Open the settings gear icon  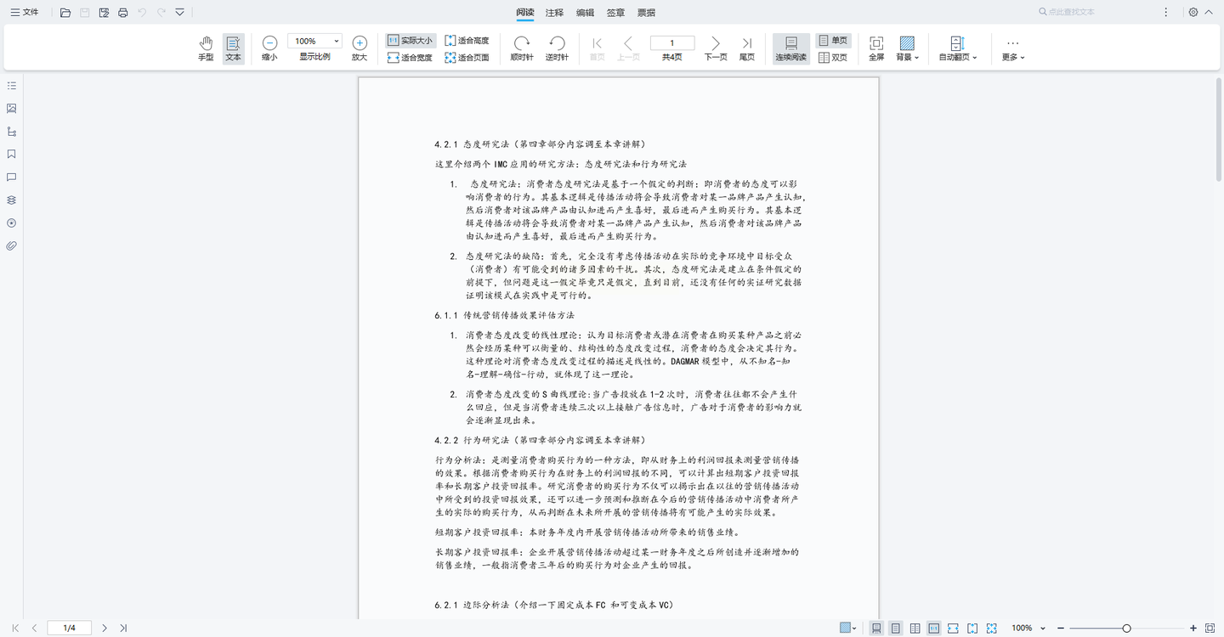click(x=1193, y=13)
